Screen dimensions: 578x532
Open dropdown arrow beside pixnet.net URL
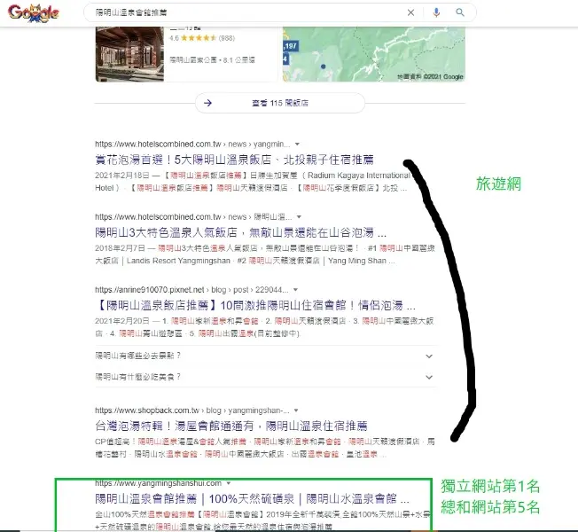click(x=295, y=290)
